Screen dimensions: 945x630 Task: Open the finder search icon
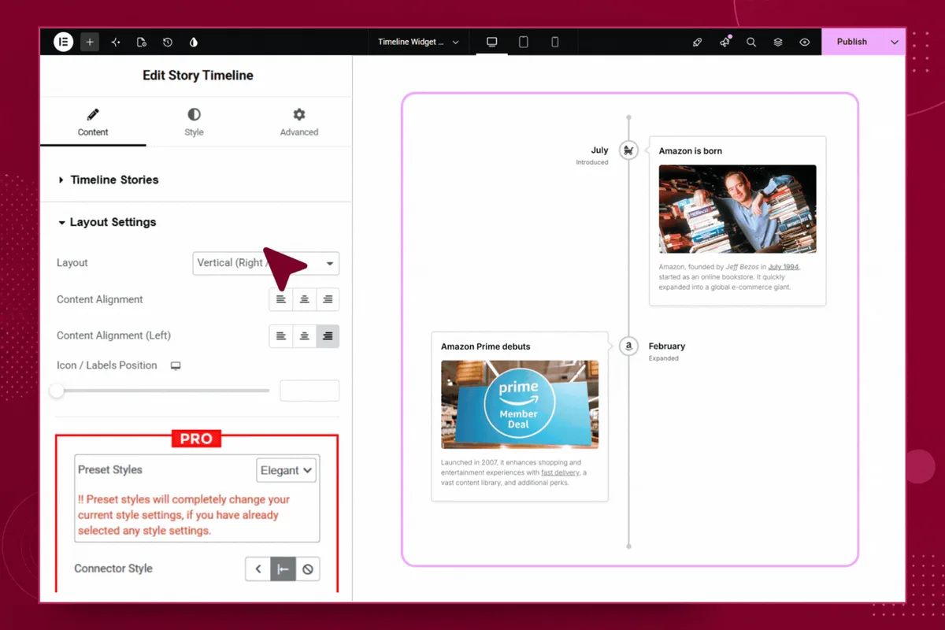tap(751, 42)
